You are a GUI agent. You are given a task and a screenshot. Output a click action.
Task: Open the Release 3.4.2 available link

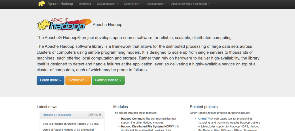click(57, 115)
